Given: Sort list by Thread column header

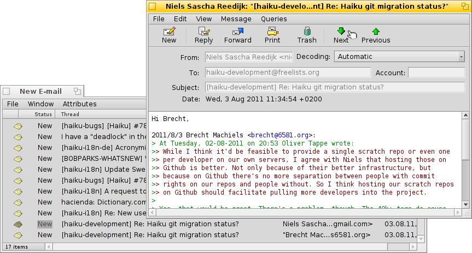Looking at the screenshot, I should tap(70, 115).
